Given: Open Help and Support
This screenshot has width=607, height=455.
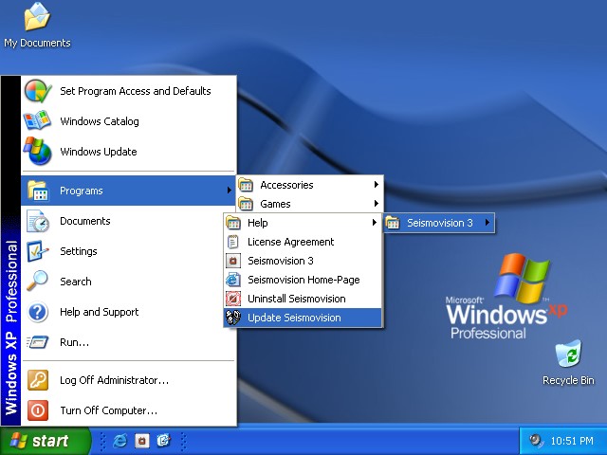Looking at the screenshot, I should pos(99,312).
